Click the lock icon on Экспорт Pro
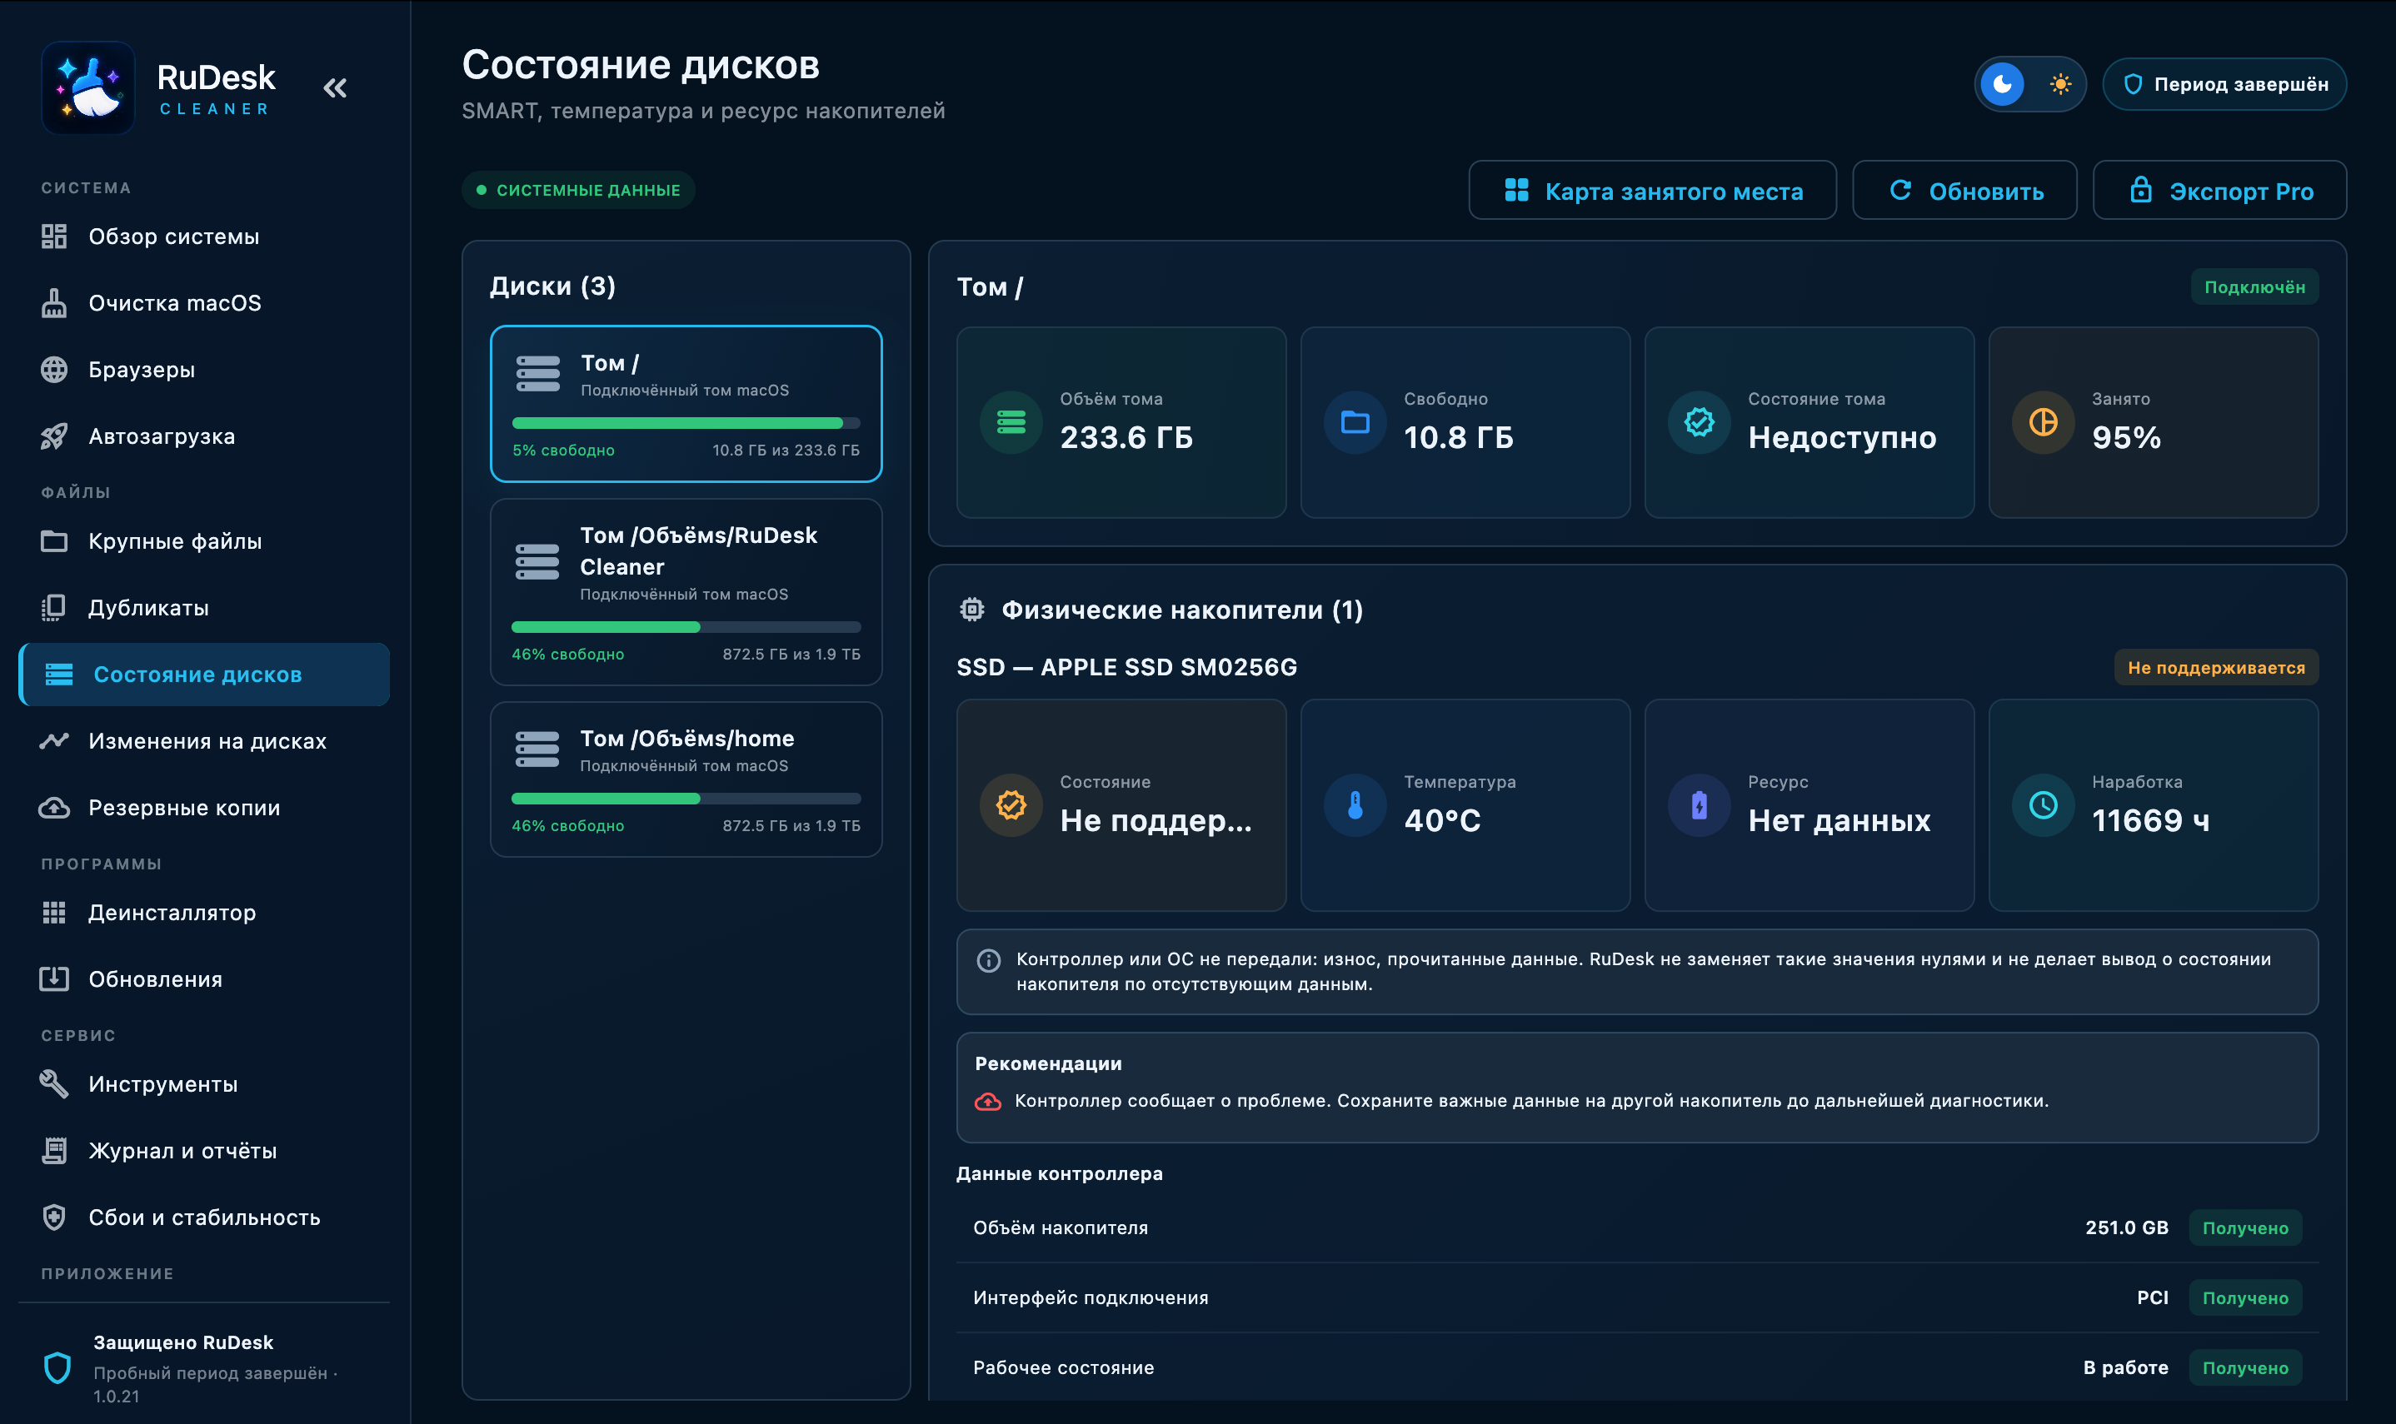The image size is (2396, 1424). pos(2141,189)
